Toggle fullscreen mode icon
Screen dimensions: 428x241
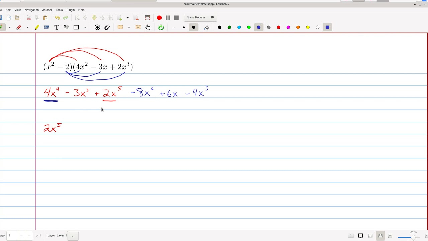coord(148,18)
